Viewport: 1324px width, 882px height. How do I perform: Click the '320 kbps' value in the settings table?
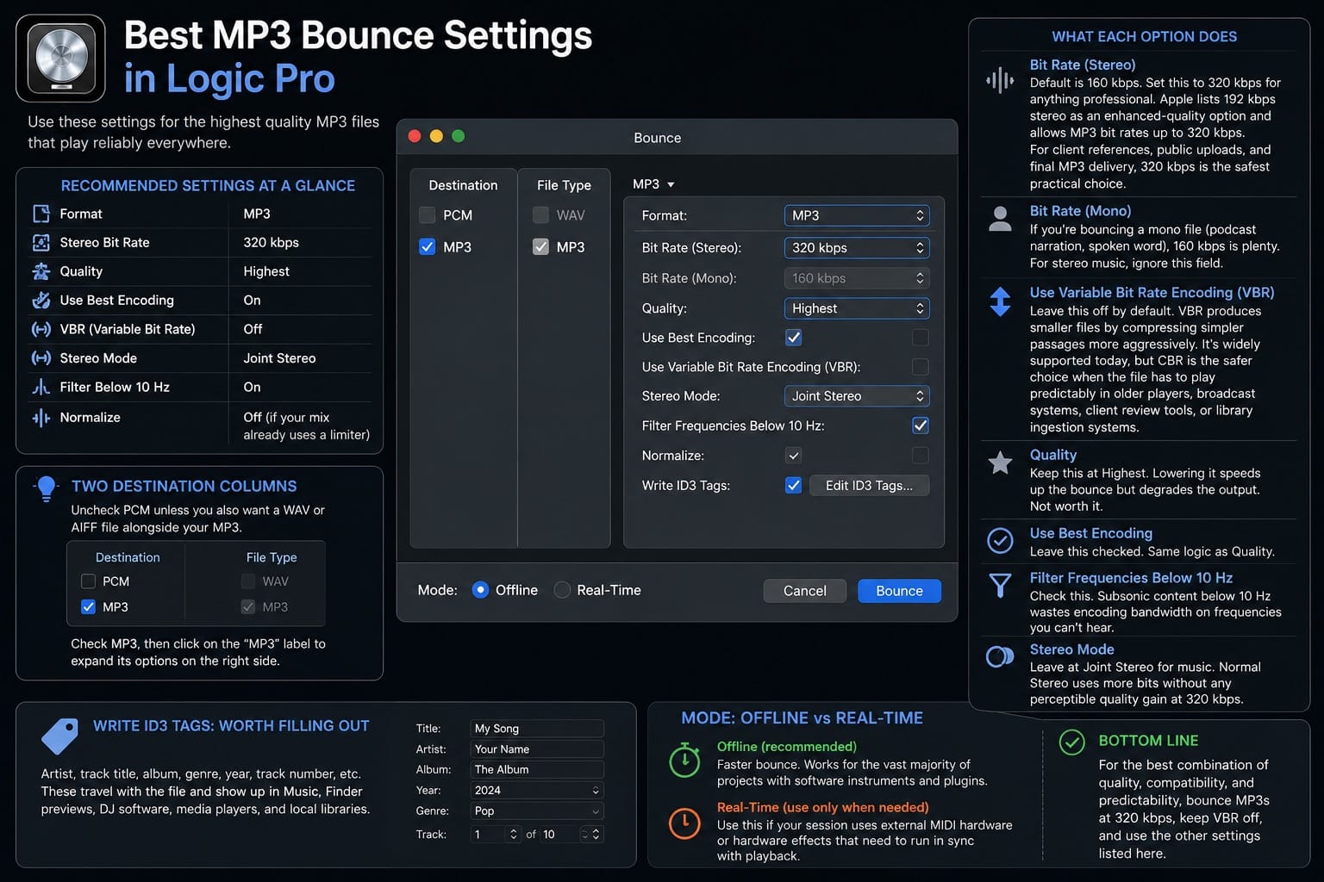(271, 243)
